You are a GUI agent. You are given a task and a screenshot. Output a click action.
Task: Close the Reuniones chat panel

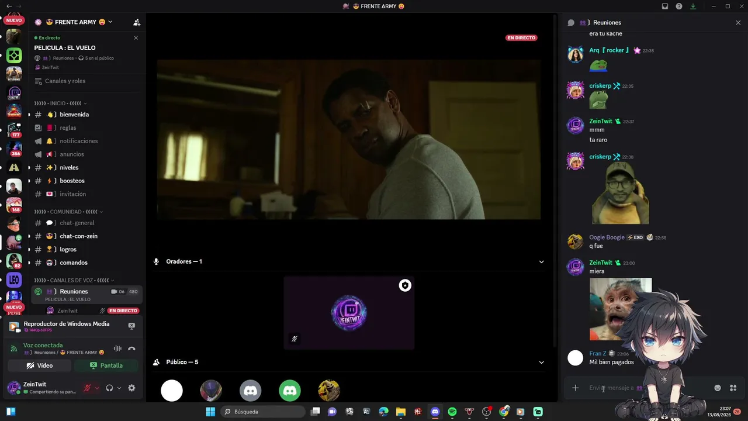(738, 22)
